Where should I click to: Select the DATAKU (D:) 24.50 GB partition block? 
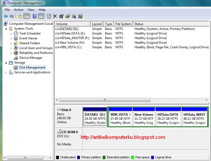[x=95, y=117]
